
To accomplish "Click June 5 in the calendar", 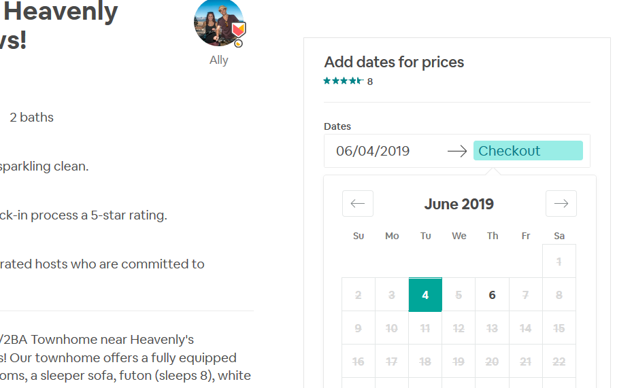I will [459, 295].
